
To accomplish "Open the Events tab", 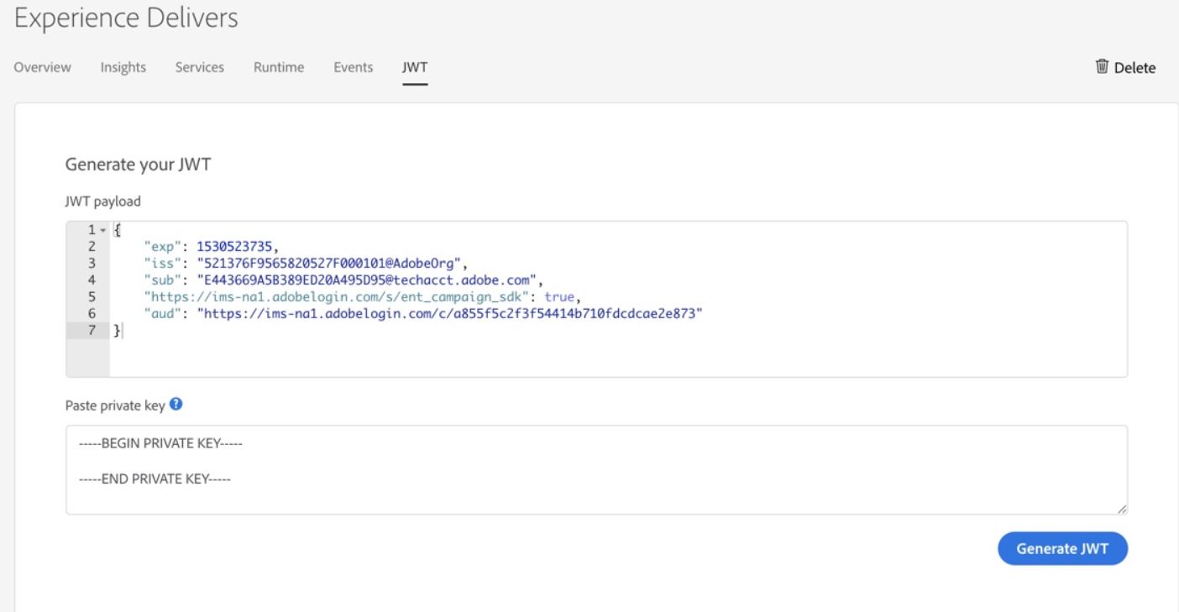I will click(x=353, y=67).
